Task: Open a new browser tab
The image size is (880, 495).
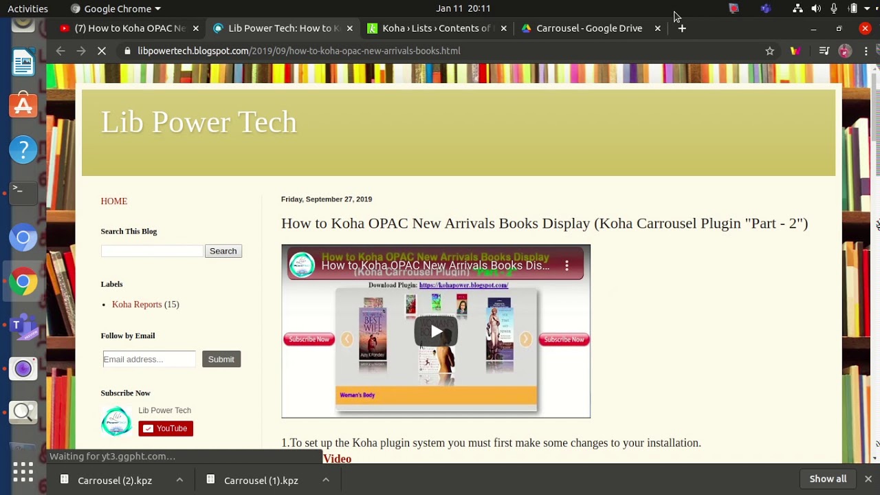Action: [x=682, y=28]
